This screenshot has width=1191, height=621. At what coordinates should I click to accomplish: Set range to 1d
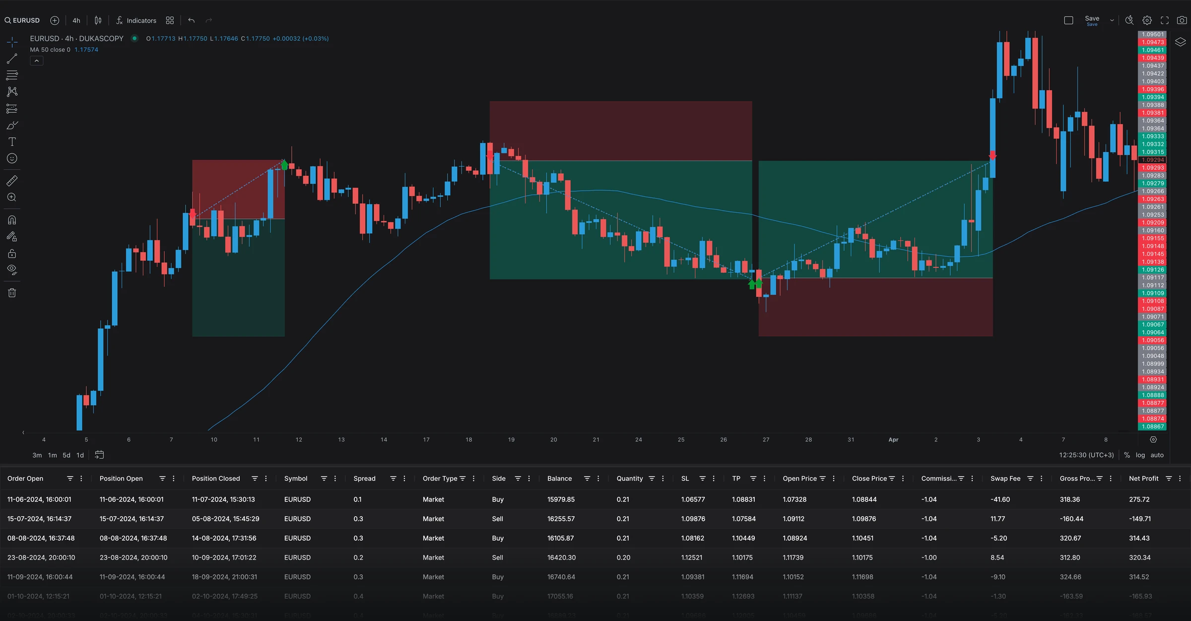click(x=80, y=455)
